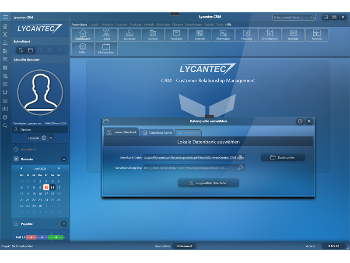Click the red segment of PMT 2.5 bar
This screenshot has width=350, height=263.
(x=31, y=237)
